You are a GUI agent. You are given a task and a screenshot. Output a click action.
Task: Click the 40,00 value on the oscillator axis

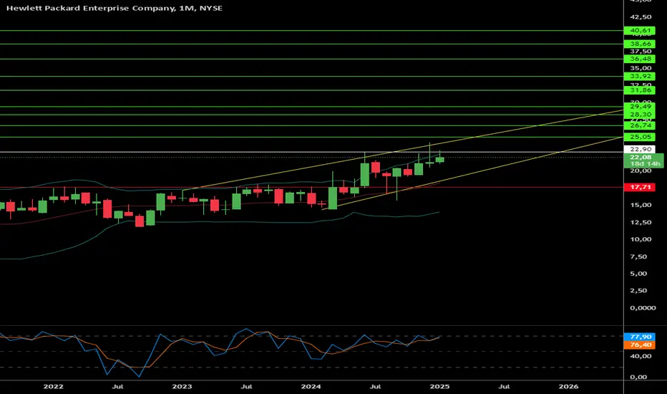(641, 356)
